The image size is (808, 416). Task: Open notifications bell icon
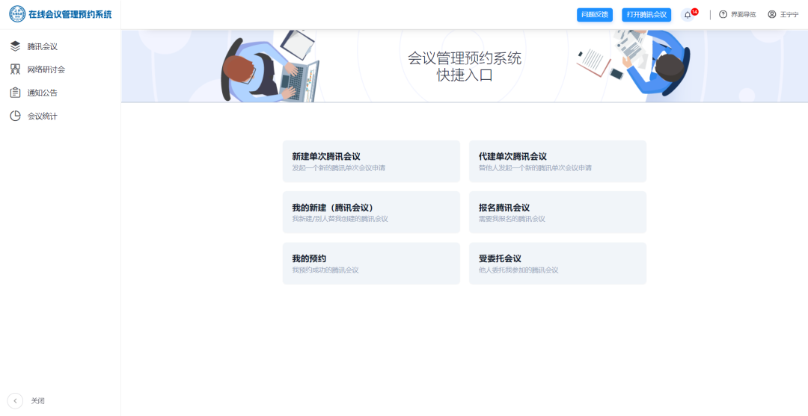688,15
